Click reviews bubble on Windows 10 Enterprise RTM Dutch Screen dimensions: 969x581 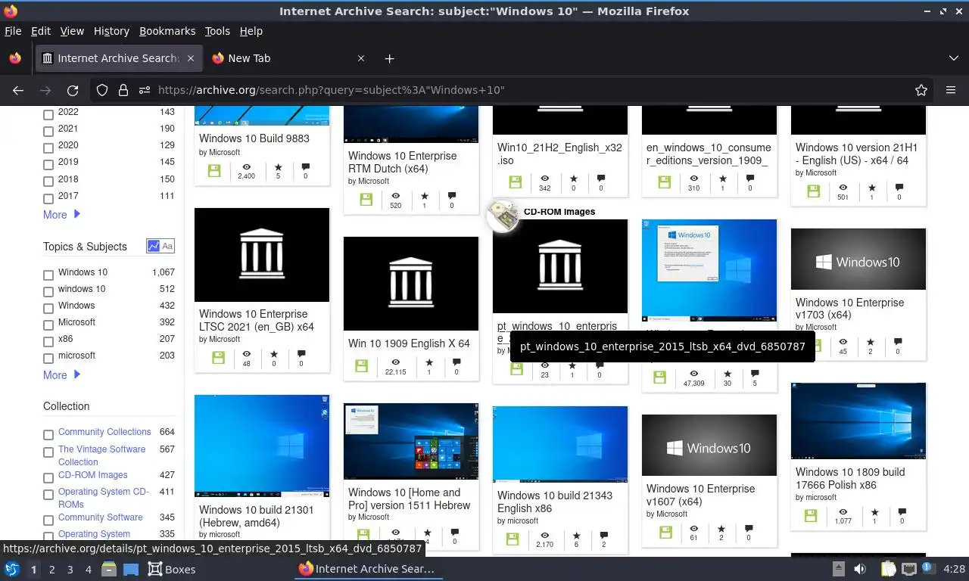[x=452, y=195]
